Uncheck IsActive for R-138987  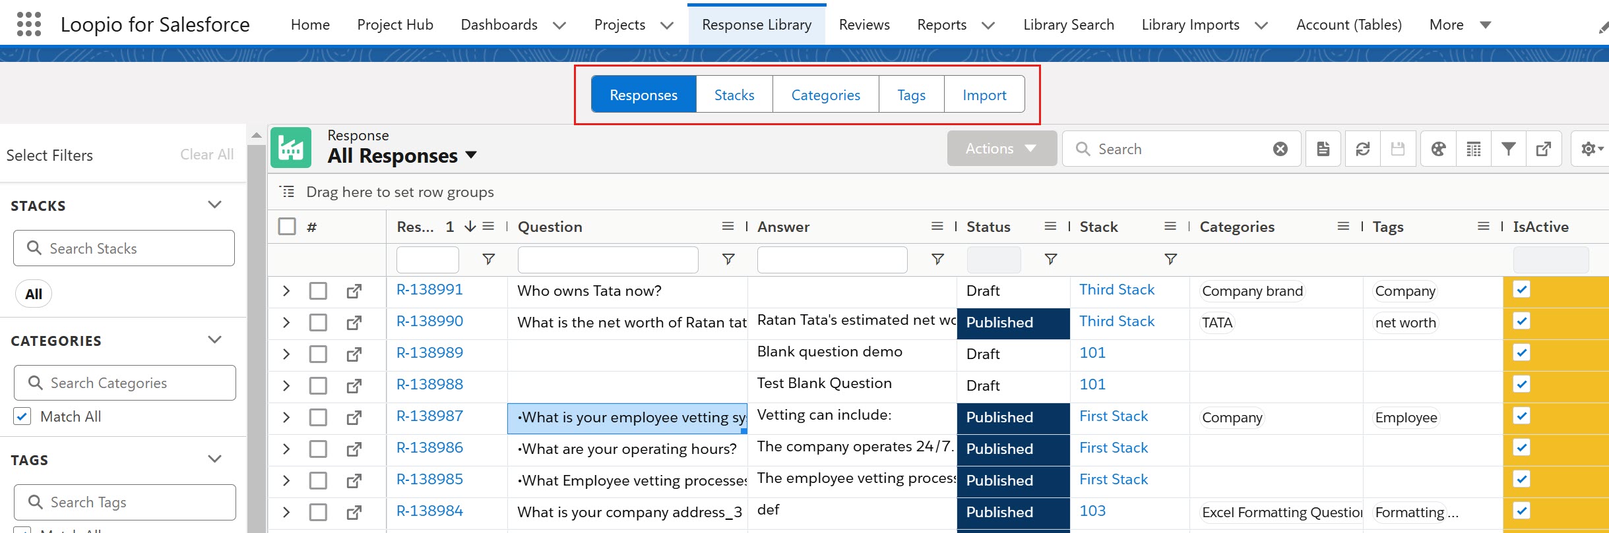pos(1521,416)
